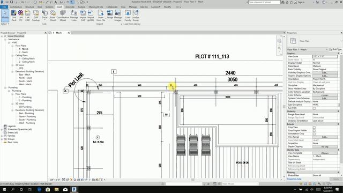The image size is (343, 193).
Task: Open Manage Images
Action: 118,16
